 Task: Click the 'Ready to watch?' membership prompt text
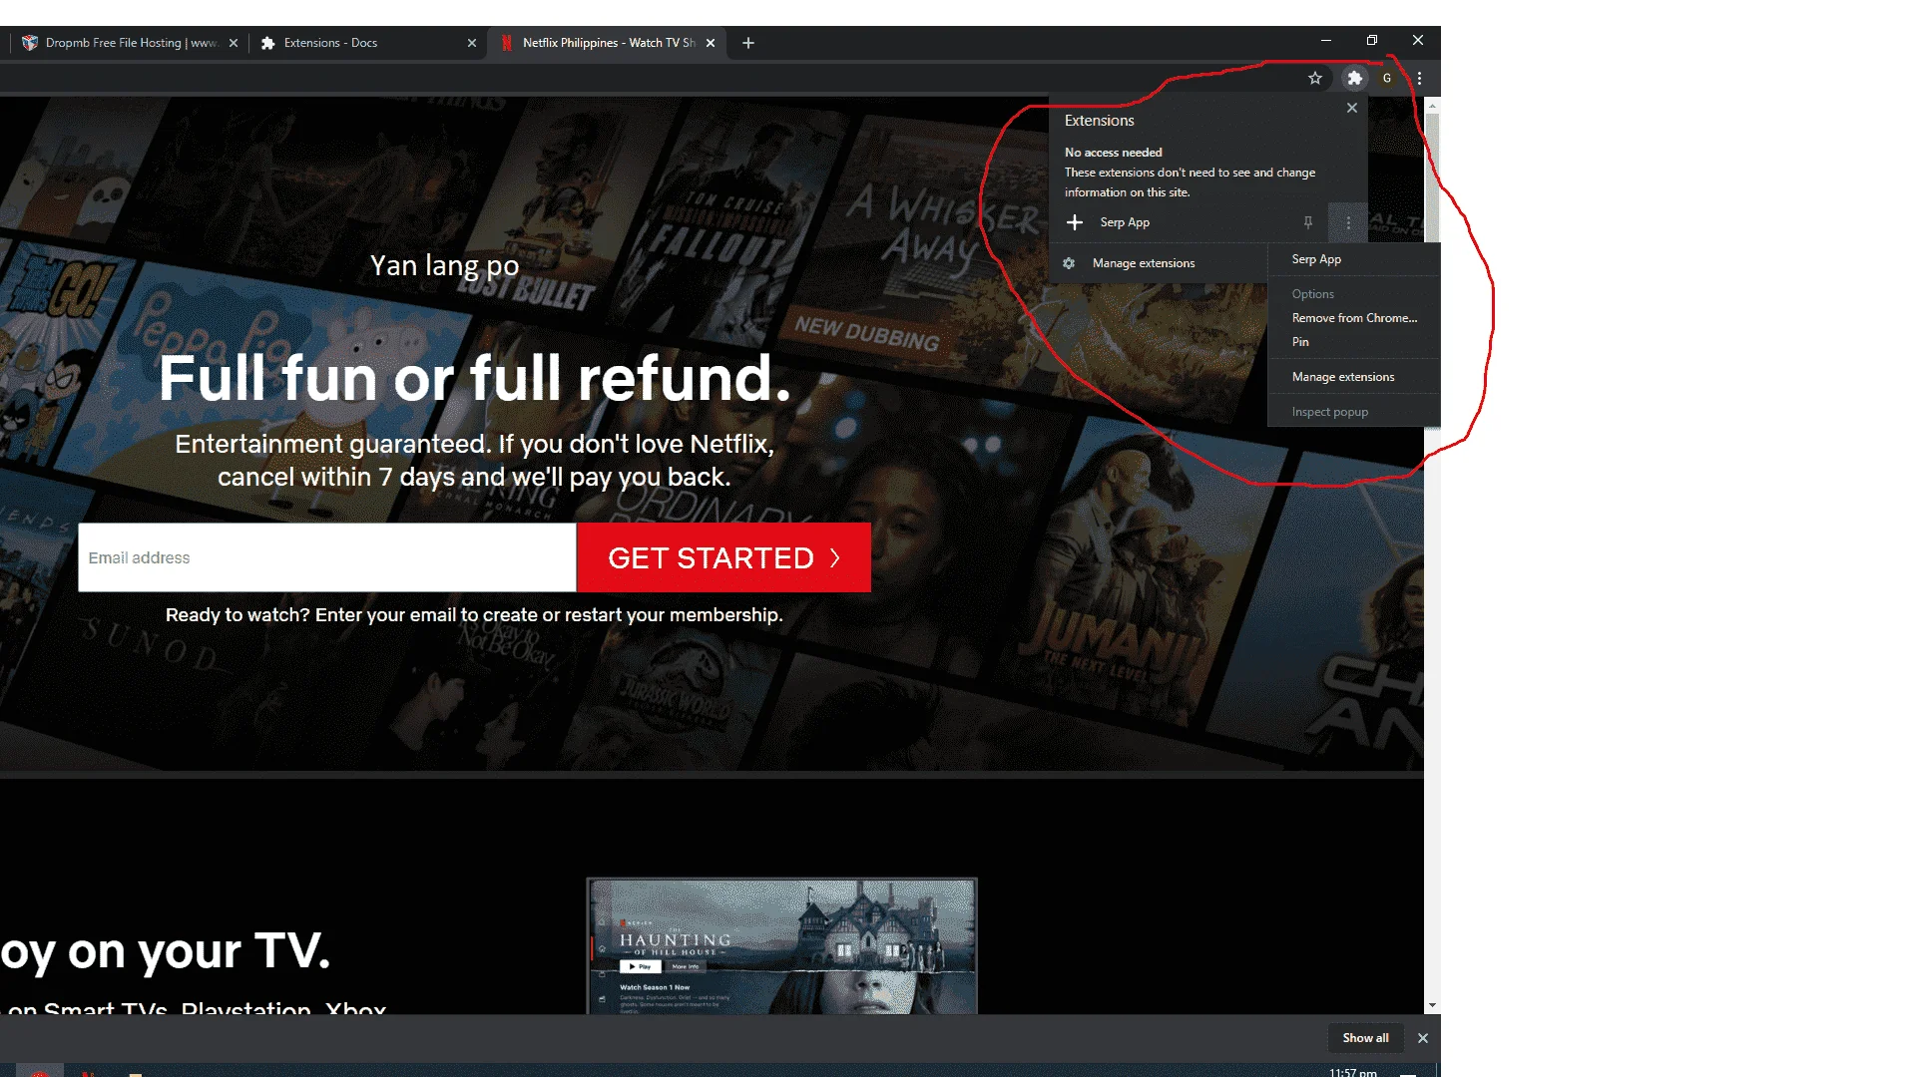(474, 615)
